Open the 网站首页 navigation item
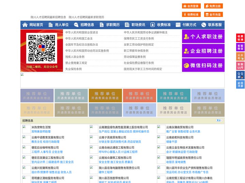Viewport: 245px width, 183px height. [x=33, y=25]
